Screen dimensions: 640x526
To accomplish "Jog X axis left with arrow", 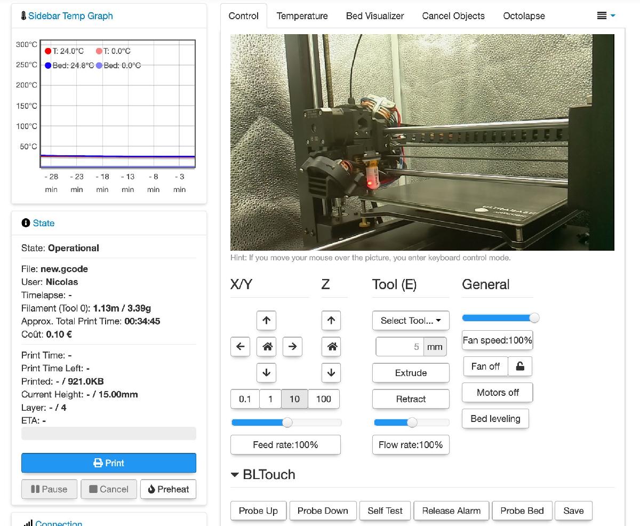I will point(241,347).
